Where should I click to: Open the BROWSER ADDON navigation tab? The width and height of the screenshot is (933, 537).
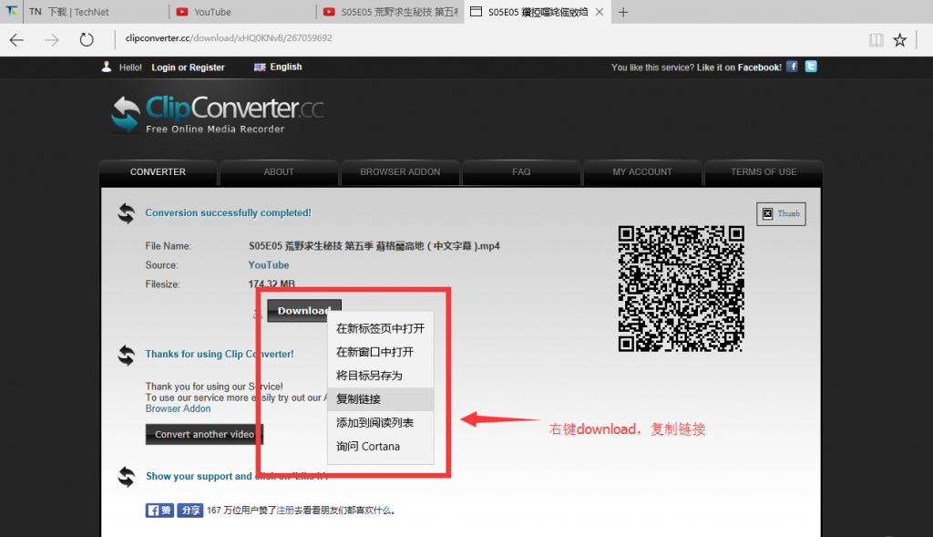tap(401, 172)
